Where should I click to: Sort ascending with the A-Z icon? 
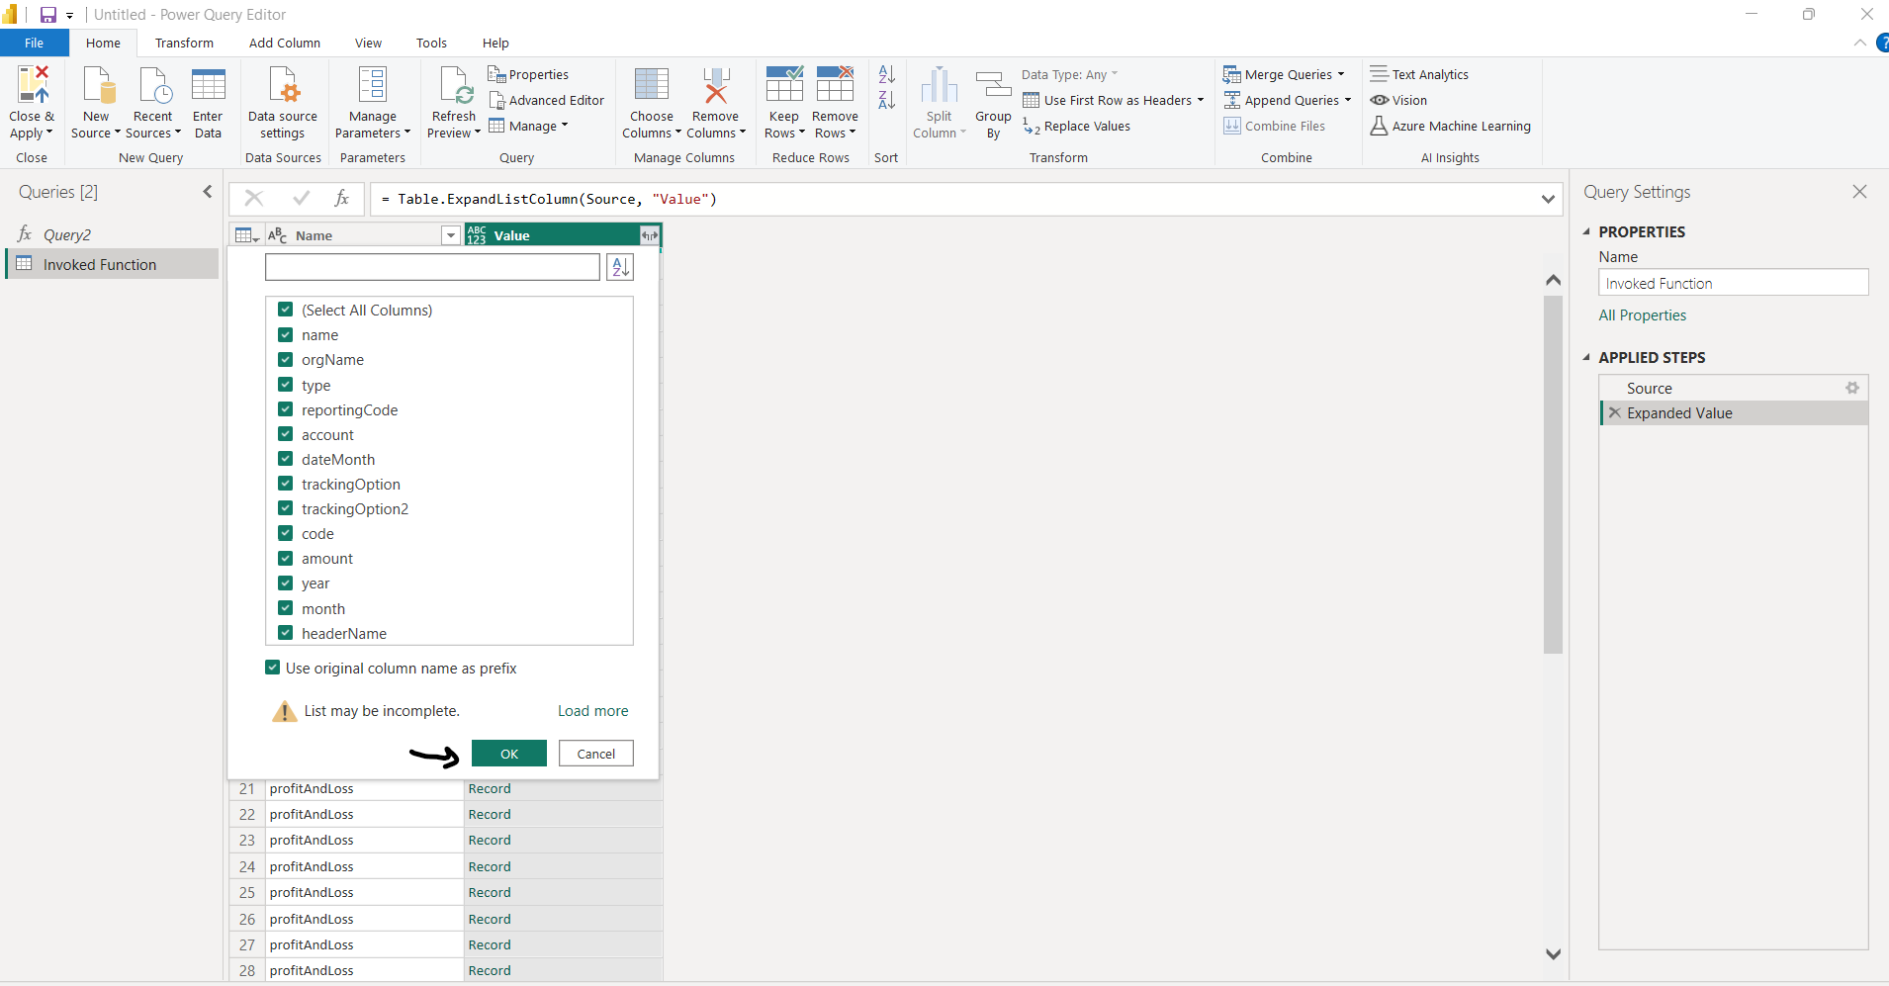click(887, 74)
